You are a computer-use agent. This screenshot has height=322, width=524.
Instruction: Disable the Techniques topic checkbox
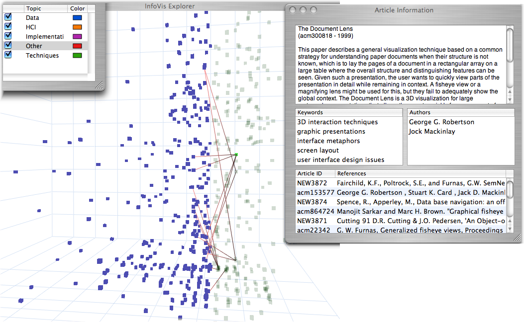(8, 55)
